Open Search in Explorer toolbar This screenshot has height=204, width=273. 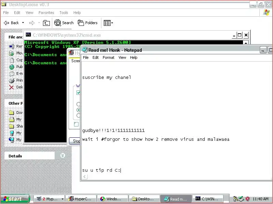(x=64, y=23)
